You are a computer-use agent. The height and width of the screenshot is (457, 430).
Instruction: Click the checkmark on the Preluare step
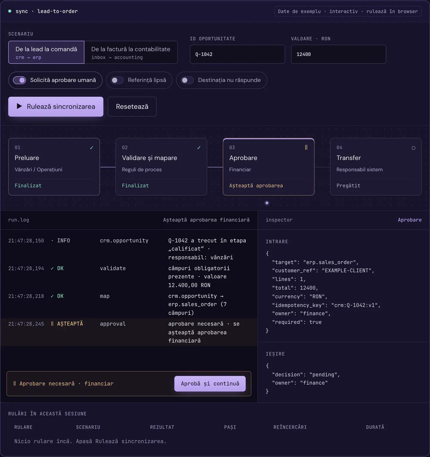tap(92, 148)
